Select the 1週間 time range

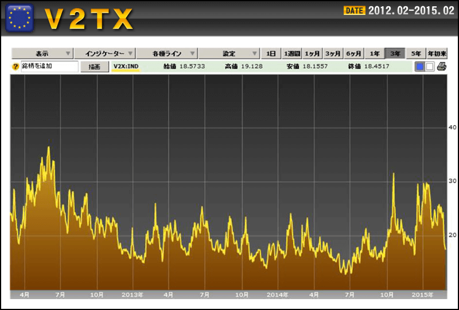(x=291, y=53)
